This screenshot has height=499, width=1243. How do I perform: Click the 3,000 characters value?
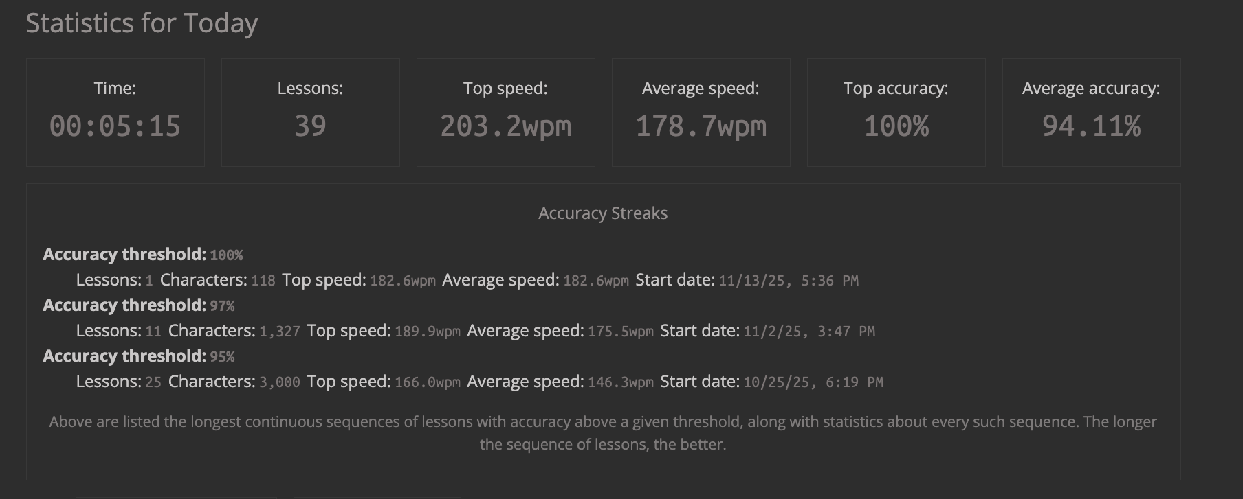(280, 382)
